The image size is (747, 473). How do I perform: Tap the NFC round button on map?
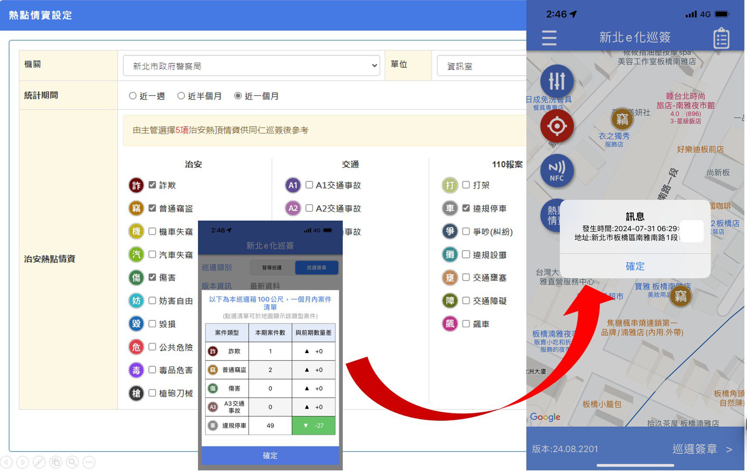point(557,171)
